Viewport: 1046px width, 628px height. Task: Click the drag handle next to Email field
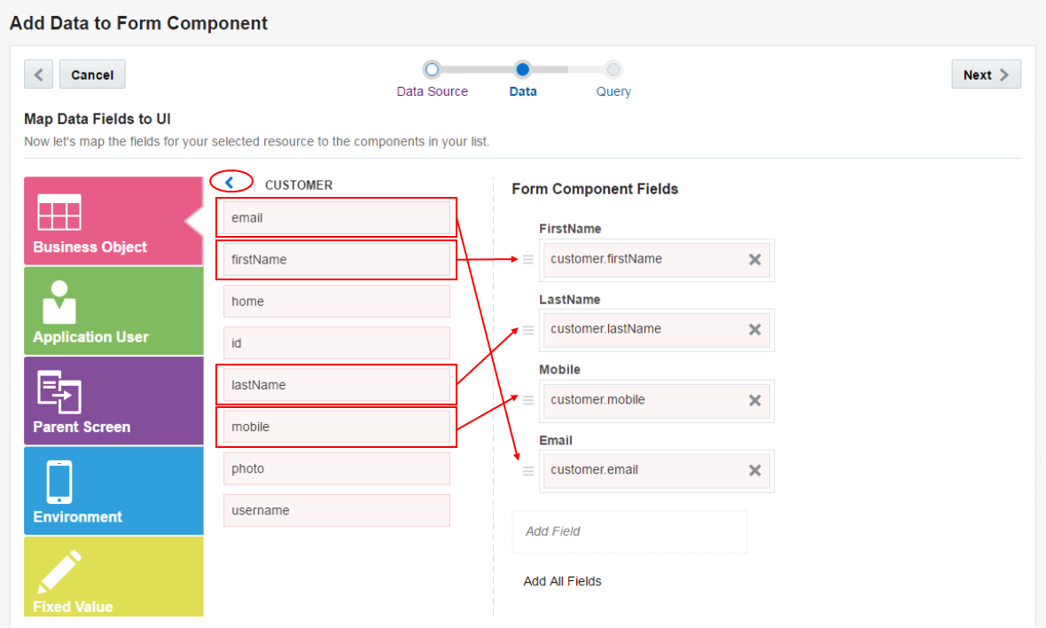tap(528, 470)
